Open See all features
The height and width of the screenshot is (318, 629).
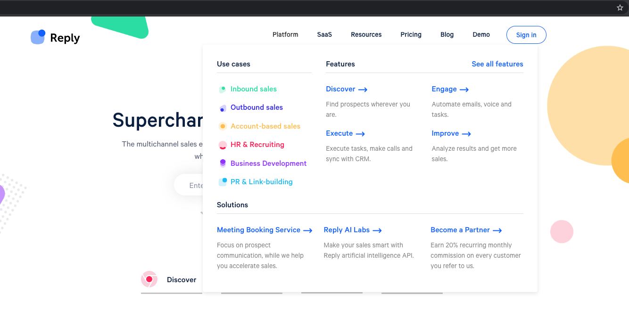497,64
